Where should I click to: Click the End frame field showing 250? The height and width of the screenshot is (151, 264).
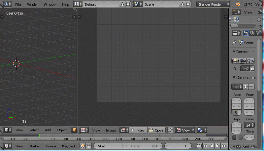point(146,146)
